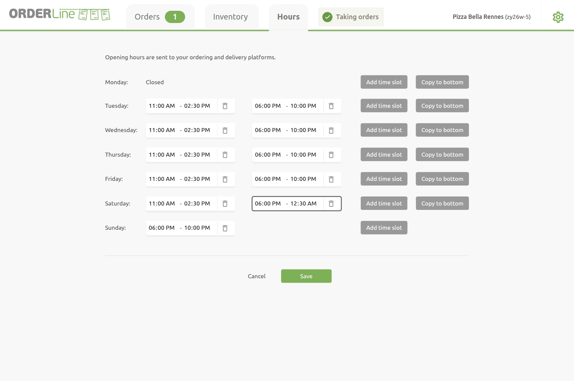The width and height of the screenshot is (574, 381).
Task: Select the Hours tab
Action: (288, 17)
